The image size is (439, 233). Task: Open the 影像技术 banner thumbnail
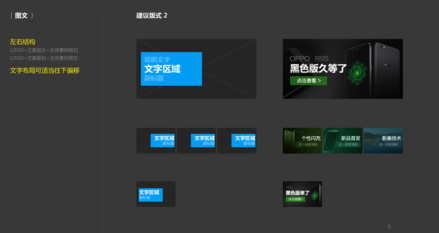click(x=383, y=140)
